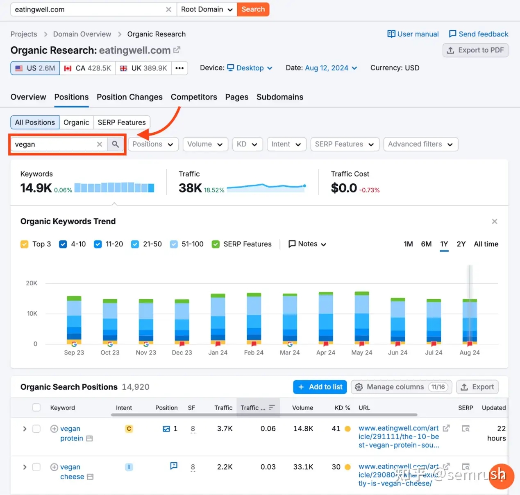
Task: Select the 2Y time range
Action: tap(461, 244)
